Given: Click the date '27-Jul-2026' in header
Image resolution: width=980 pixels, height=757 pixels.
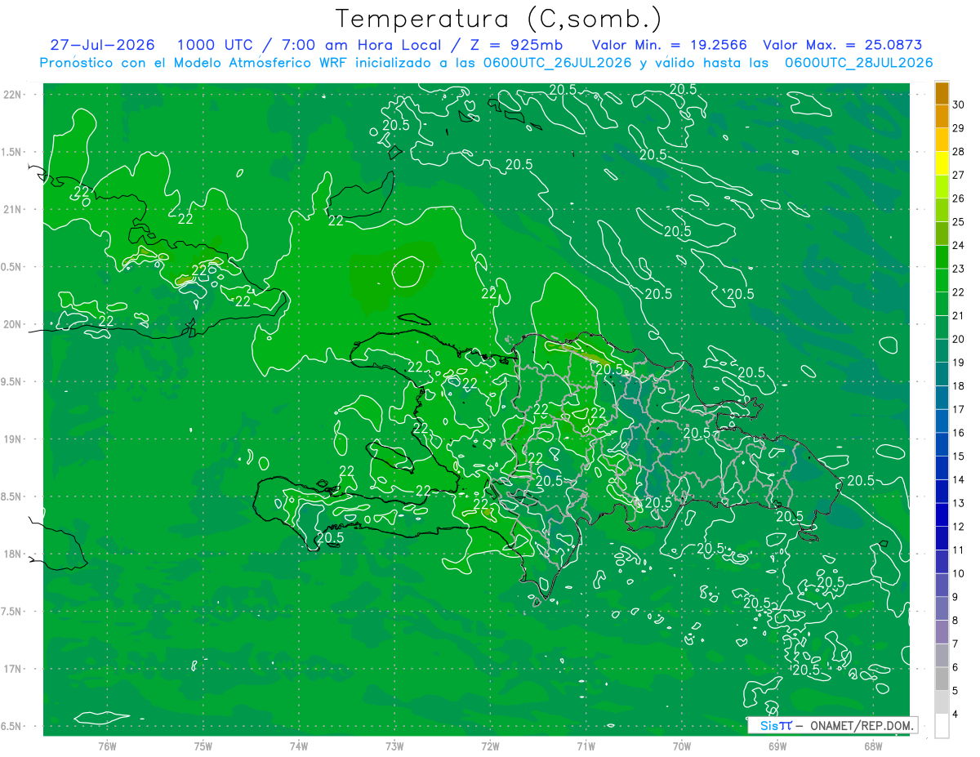Looking at the screenshot, I should 102,46.
